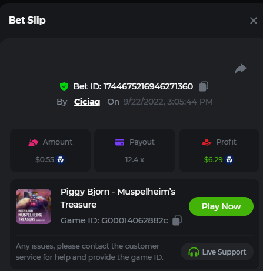This screenshot has height=271, width=263.
Task: Click the red Profit hand icon
Action: 207,142
